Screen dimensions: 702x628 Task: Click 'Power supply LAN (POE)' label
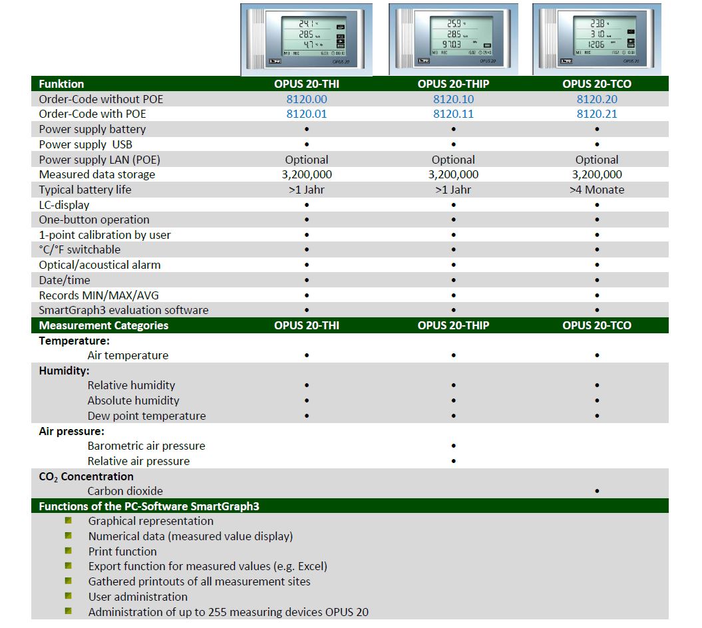click(99, 160)
